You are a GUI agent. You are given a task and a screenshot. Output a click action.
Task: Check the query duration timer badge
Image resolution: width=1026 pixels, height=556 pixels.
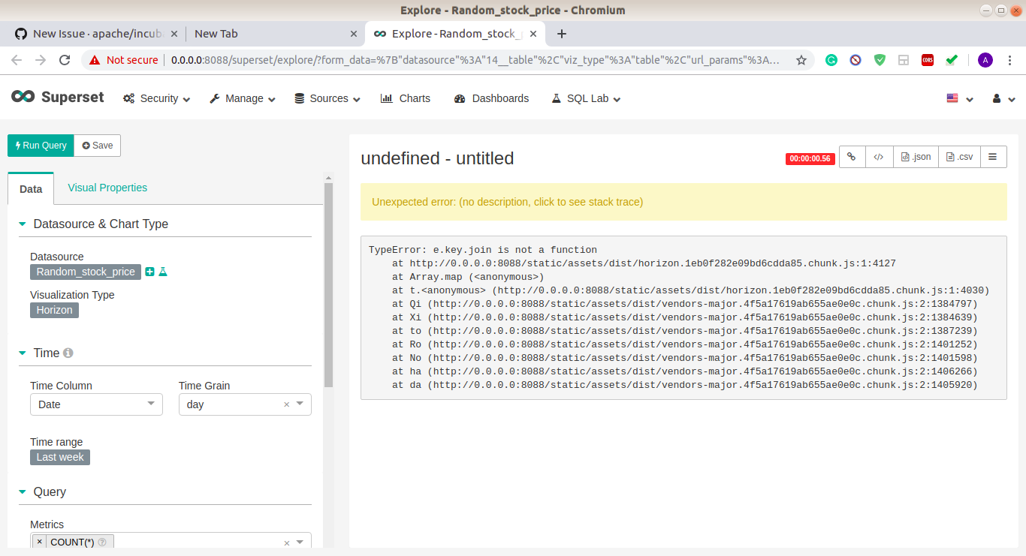[810, 158]
